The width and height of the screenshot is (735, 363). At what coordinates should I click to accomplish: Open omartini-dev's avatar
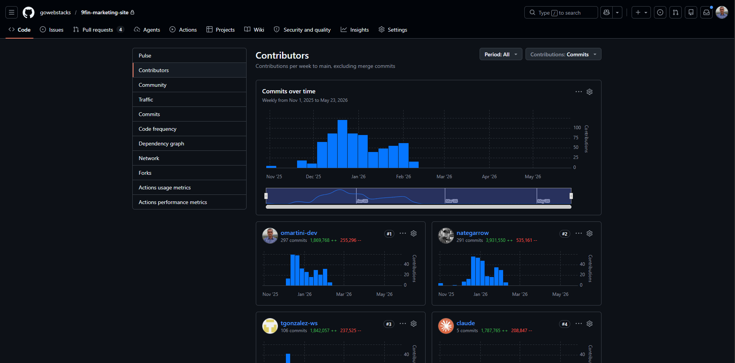pos(270,236)
